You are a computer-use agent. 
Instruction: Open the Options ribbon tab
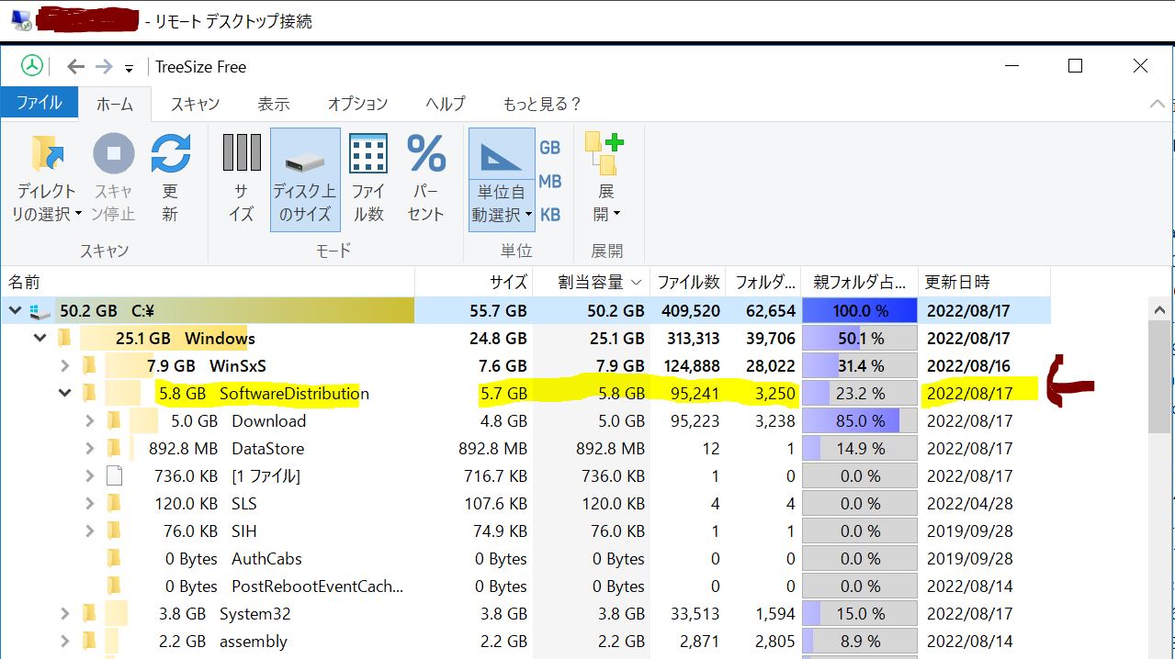357,104
